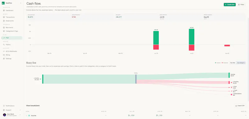This screenshot has width=249, height=119.
Task: Click the Merchants store icon
Action: [4, 28]
